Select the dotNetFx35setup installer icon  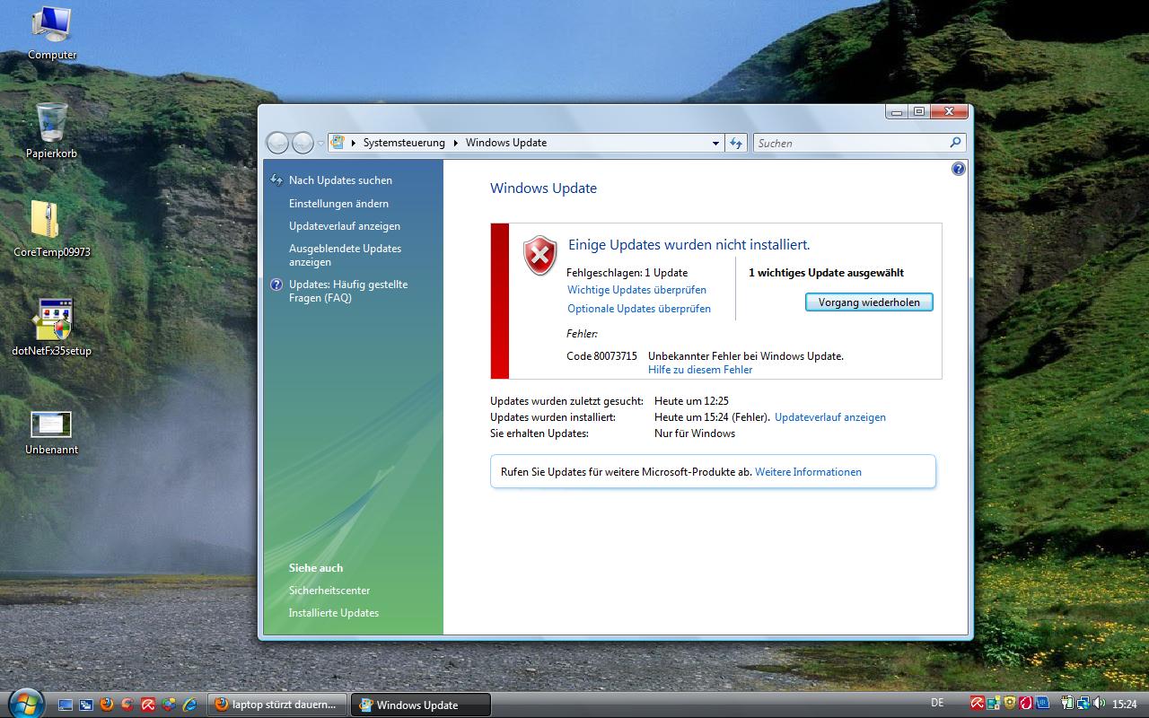click(52, 328)
